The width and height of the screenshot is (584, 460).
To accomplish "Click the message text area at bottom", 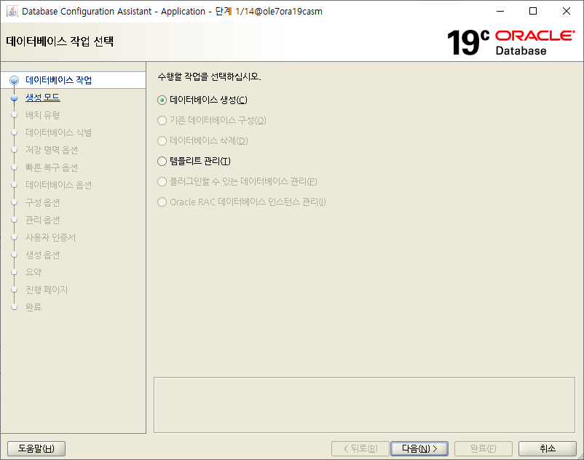I will click(x=364, y=405).
